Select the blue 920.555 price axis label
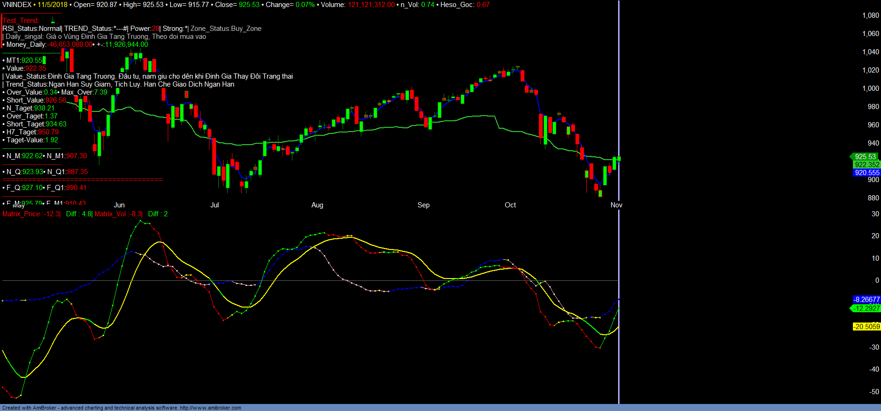Image resolution: width=881 pixels, height=411 pixels. (x=866, y=173)
